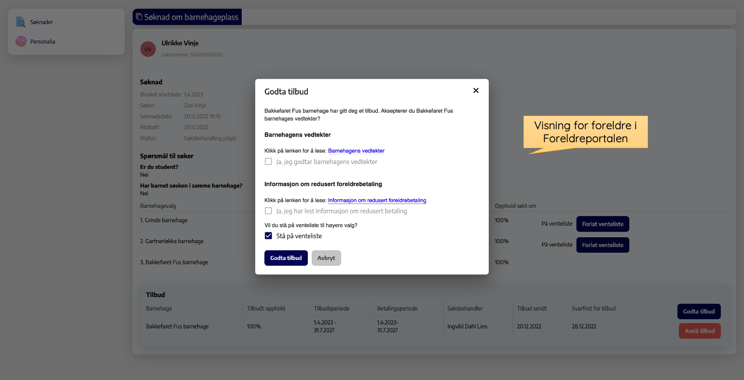Open 'Informasjon om redusert foreldrebetaling' link
Screen dimensions: 744x380
point(377,200)
